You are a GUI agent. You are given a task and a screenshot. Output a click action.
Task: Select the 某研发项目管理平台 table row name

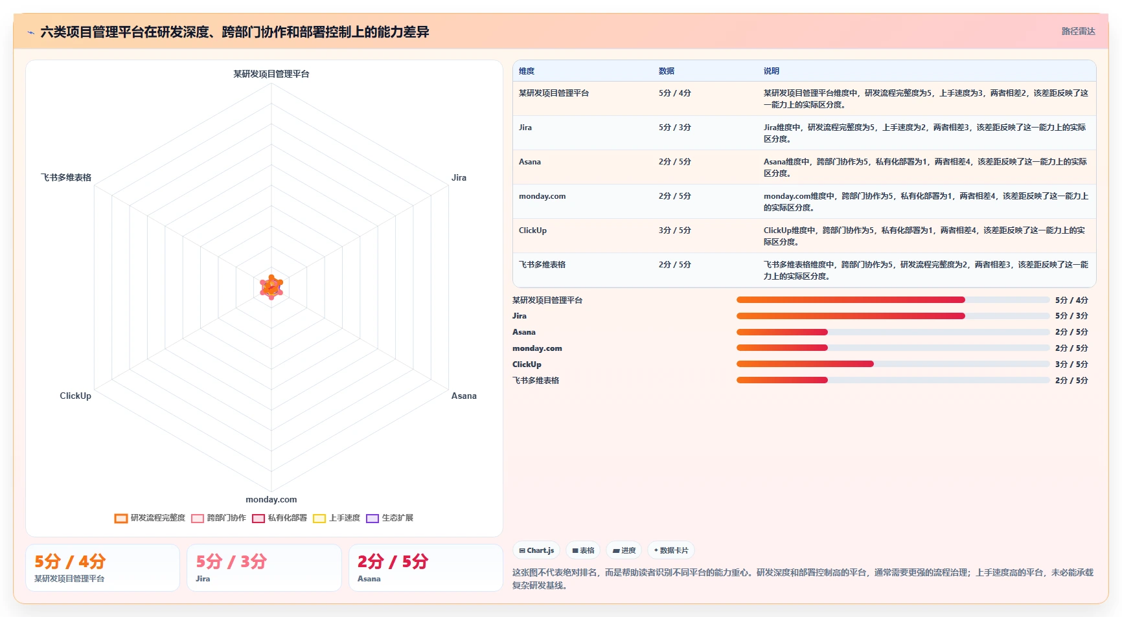(x=554, y=93)
